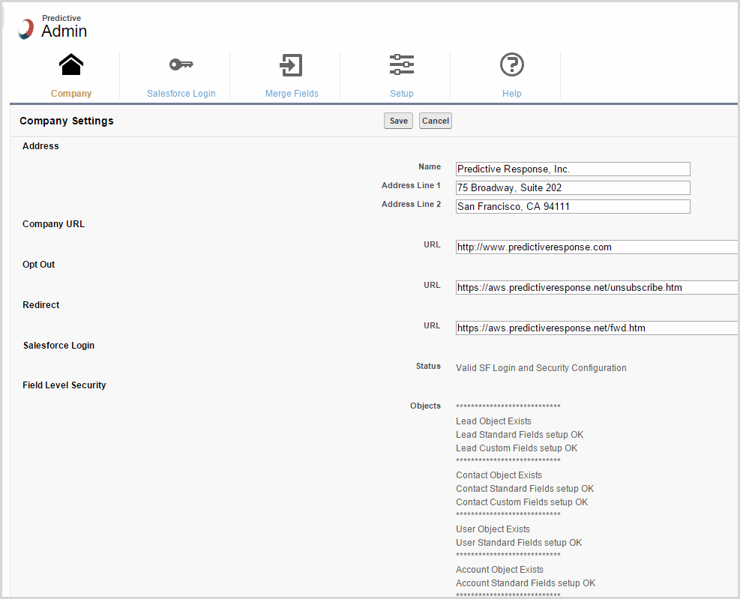Click the Predictive Admin logo
The height and width of the screenshot is (599, 740).
point(27,28)
